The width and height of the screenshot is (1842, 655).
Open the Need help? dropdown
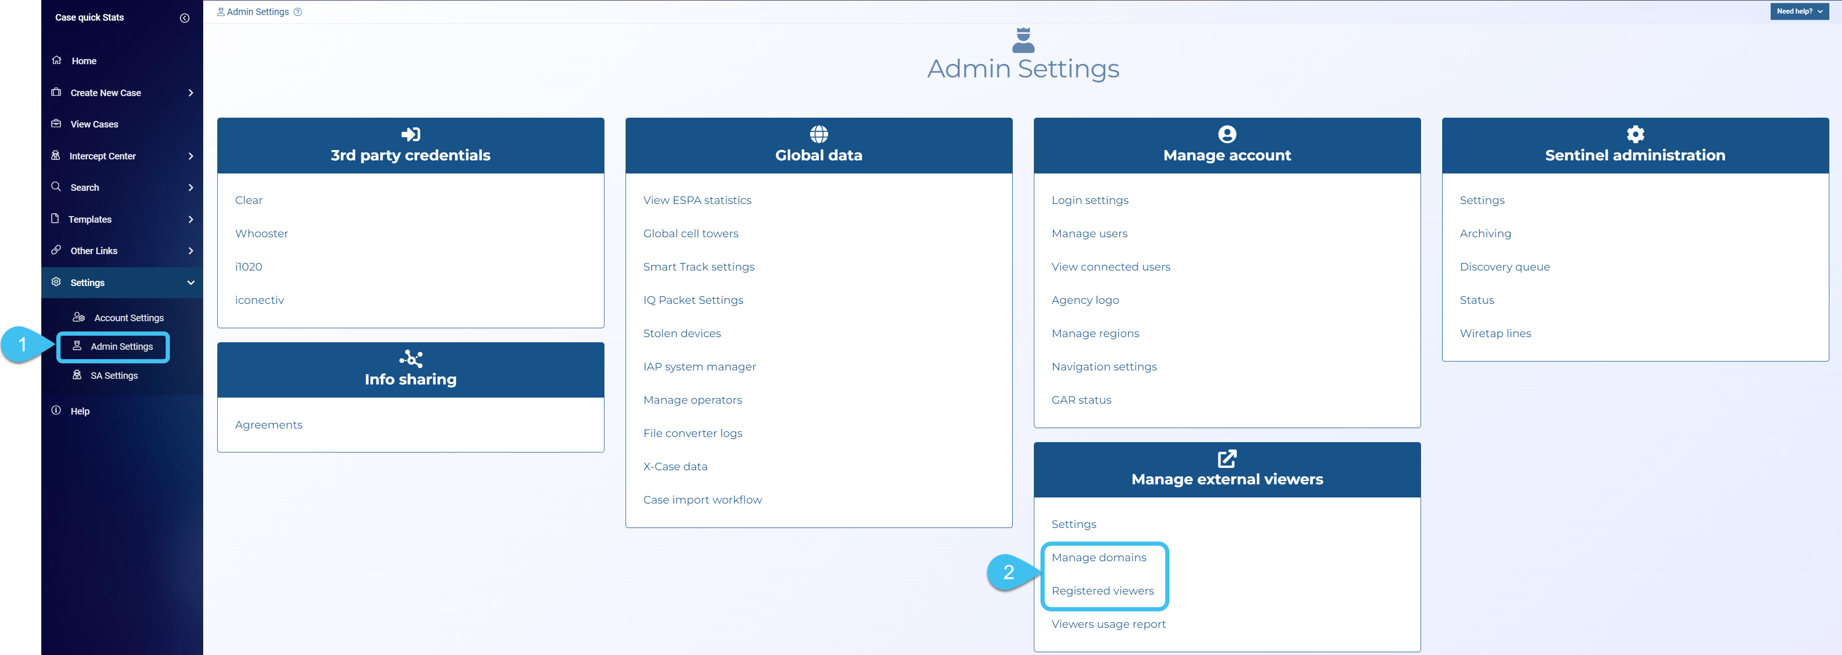point(1799,11)
